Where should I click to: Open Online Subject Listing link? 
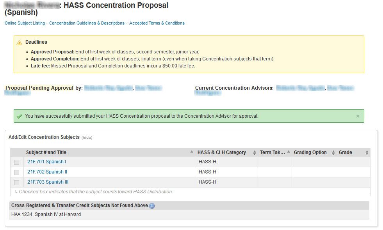25,23
